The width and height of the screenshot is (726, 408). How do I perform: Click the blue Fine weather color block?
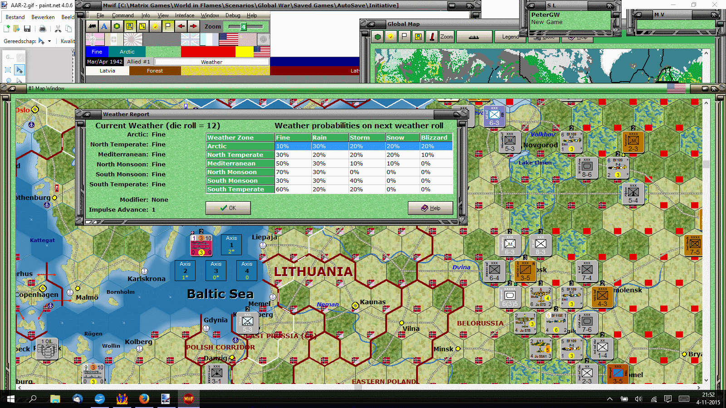coord(97,52)
